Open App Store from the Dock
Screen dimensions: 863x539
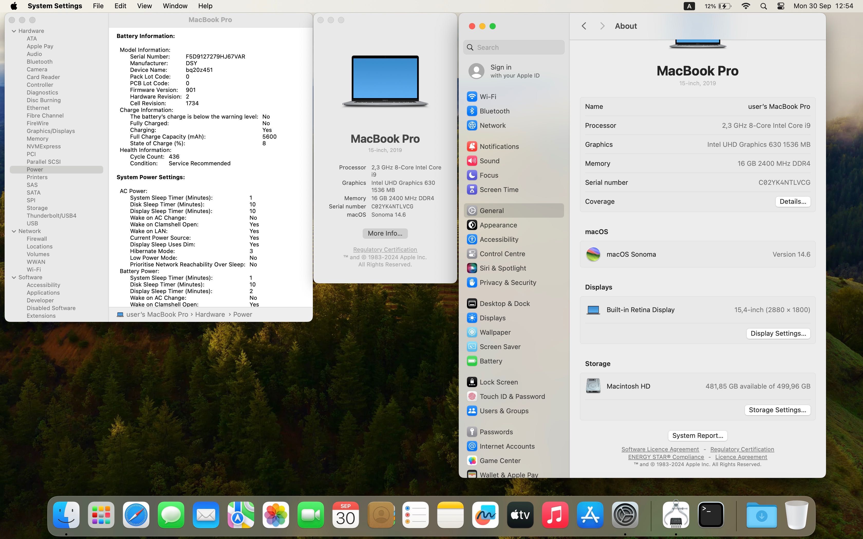pyautogui.click(x=590, y=515)
